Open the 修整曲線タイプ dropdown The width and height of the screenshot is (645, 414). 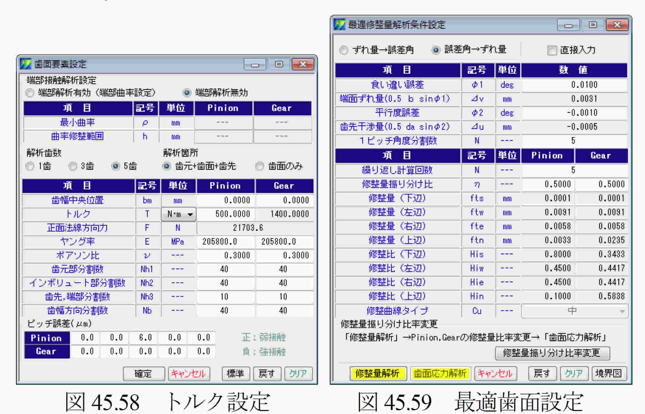point(574,311)
